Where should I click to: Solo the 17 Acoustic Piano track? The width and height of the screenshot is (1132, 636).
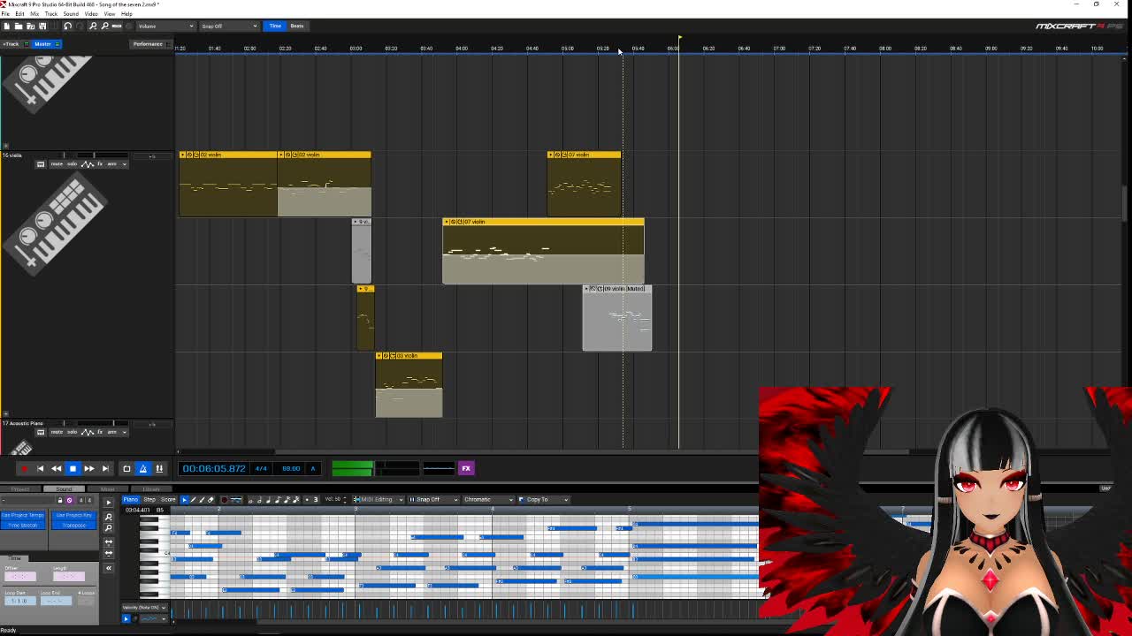(x=72, y=432)
